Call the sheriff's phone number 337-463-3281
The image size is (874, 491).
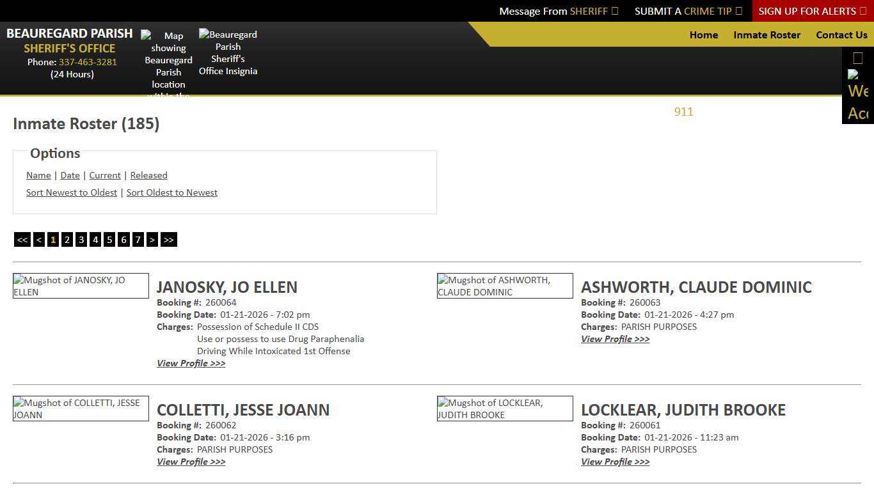88,62
